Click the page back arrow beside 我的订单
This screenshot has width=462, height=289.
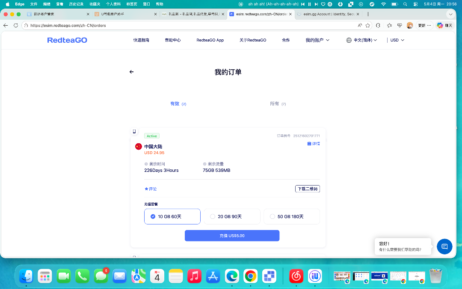[x=131, y=72]
